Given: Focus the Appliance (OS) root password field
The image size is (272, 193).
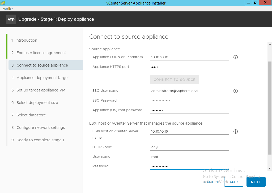Looking at the screenshot, I should [189, 110].
